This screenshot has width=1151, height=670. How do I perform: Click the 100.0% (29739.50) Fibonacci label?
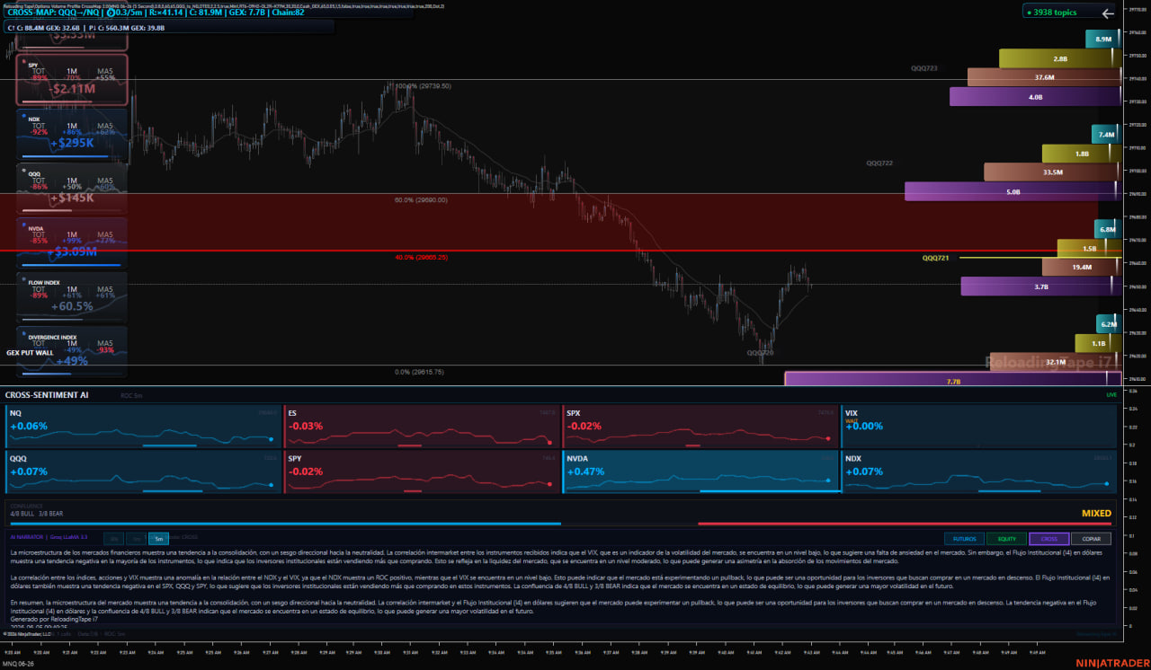coord(423,86)
